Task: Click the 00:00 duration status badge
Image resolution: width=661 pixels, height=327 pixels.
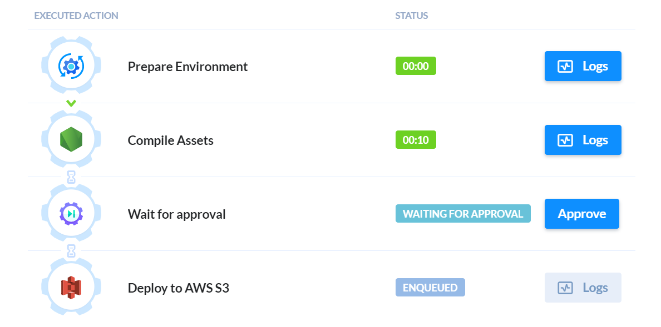Action: click(416, 66)
